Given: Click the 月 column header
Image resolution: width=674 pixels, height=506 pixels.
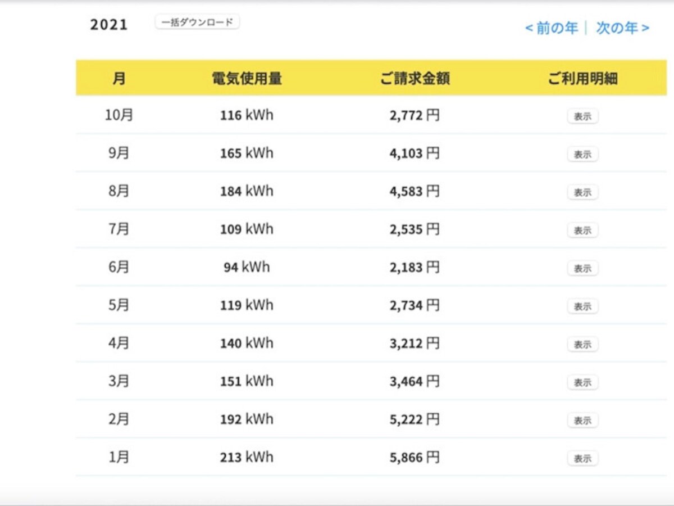Looking at the screenshot, I should 119,78.
